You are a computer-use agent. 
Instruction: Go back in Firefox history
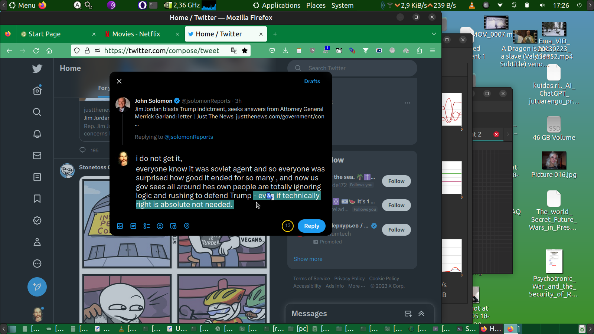pyautogui.click(x=9, y=50)
